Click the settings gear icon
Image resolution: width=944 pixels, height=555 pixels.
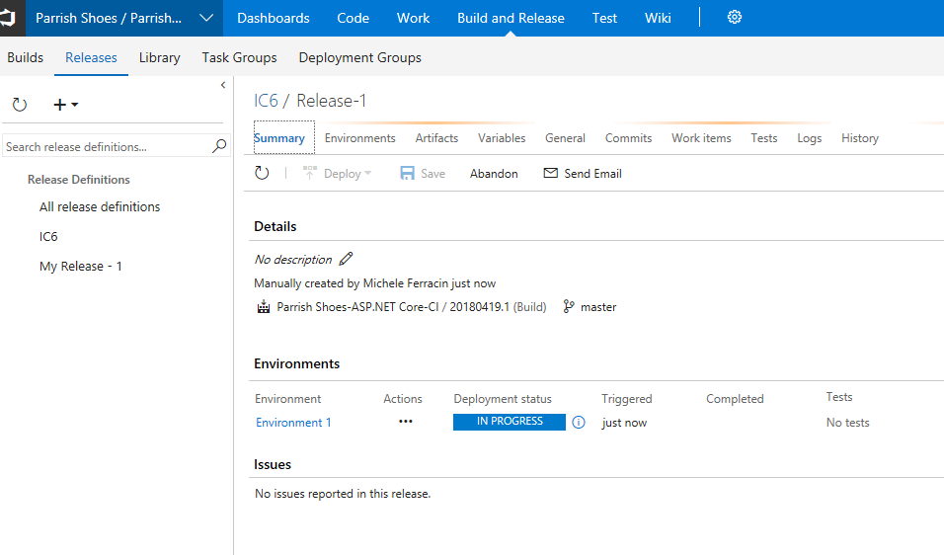(x=734, y=18)
